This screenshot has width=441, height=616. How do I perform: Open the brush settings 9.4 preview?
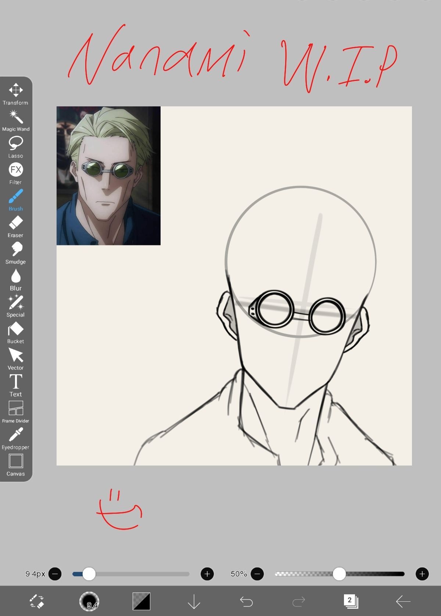(x=89, y=601)
